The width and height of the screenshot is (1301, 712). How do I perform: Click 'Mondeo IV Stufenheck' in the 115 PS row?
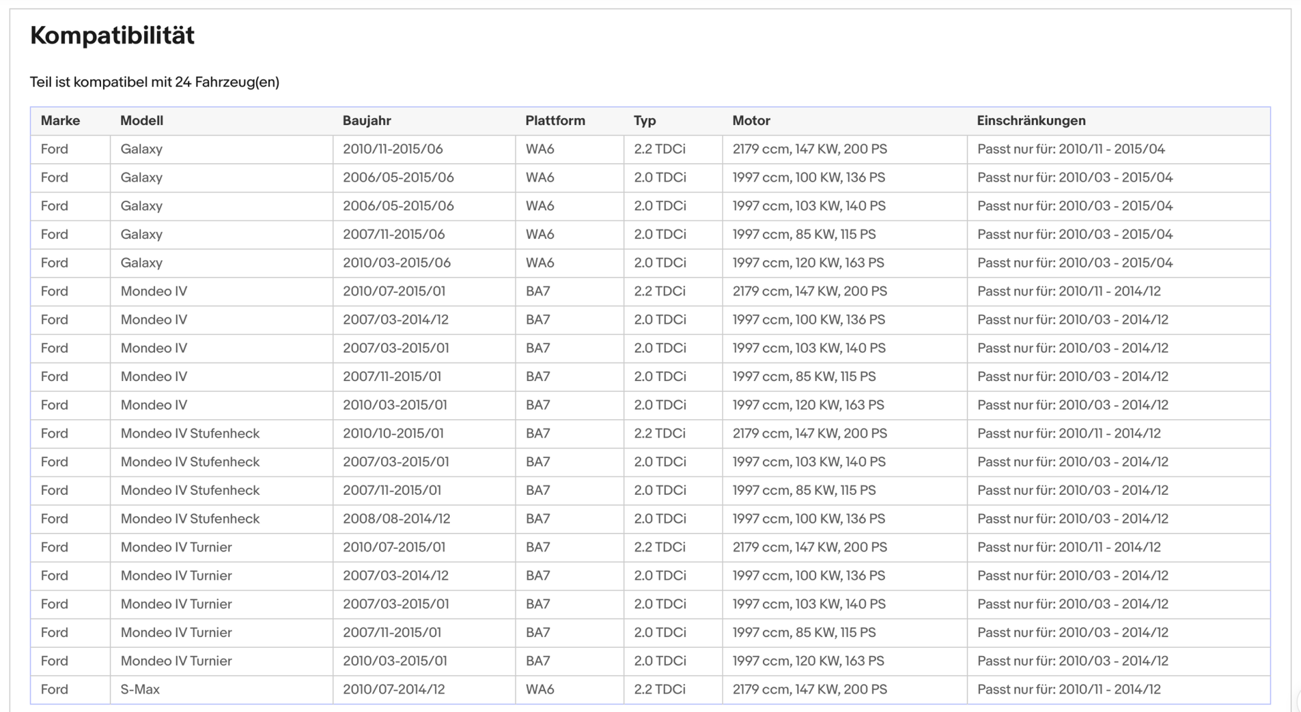[x=190, y=490]
